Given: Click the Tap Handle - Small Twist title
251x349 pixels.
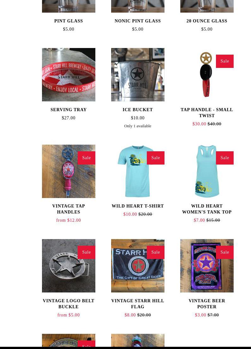Looking at the screenshot, I should tap(207, 113).
